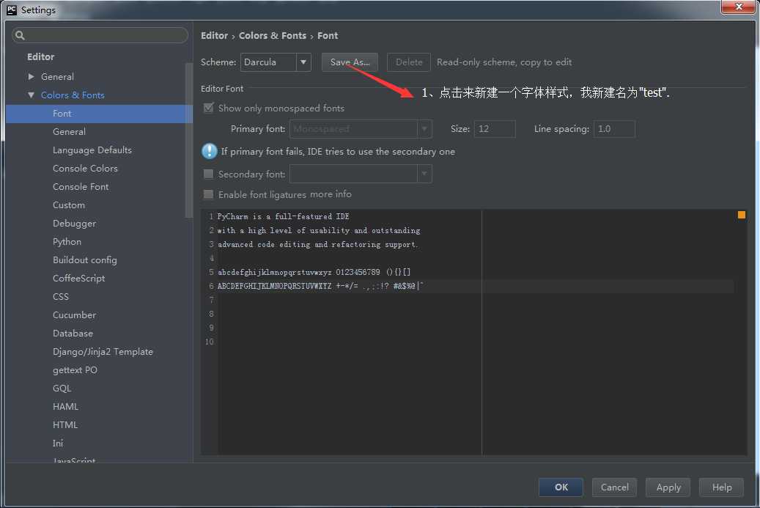Image resolution: width=760 pixels, height=508 pixels.
Task: Collapse the Colors & Fonts tree node
Action: coord(31,95)
